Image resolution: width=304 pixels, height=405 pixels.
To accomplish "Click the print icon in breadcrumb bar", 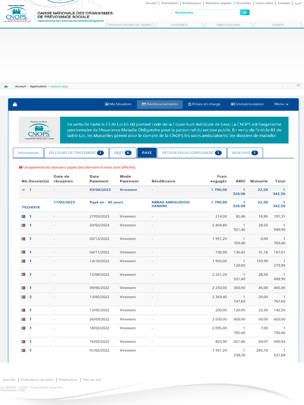I will pyautogui.click(x=298, y=86).
